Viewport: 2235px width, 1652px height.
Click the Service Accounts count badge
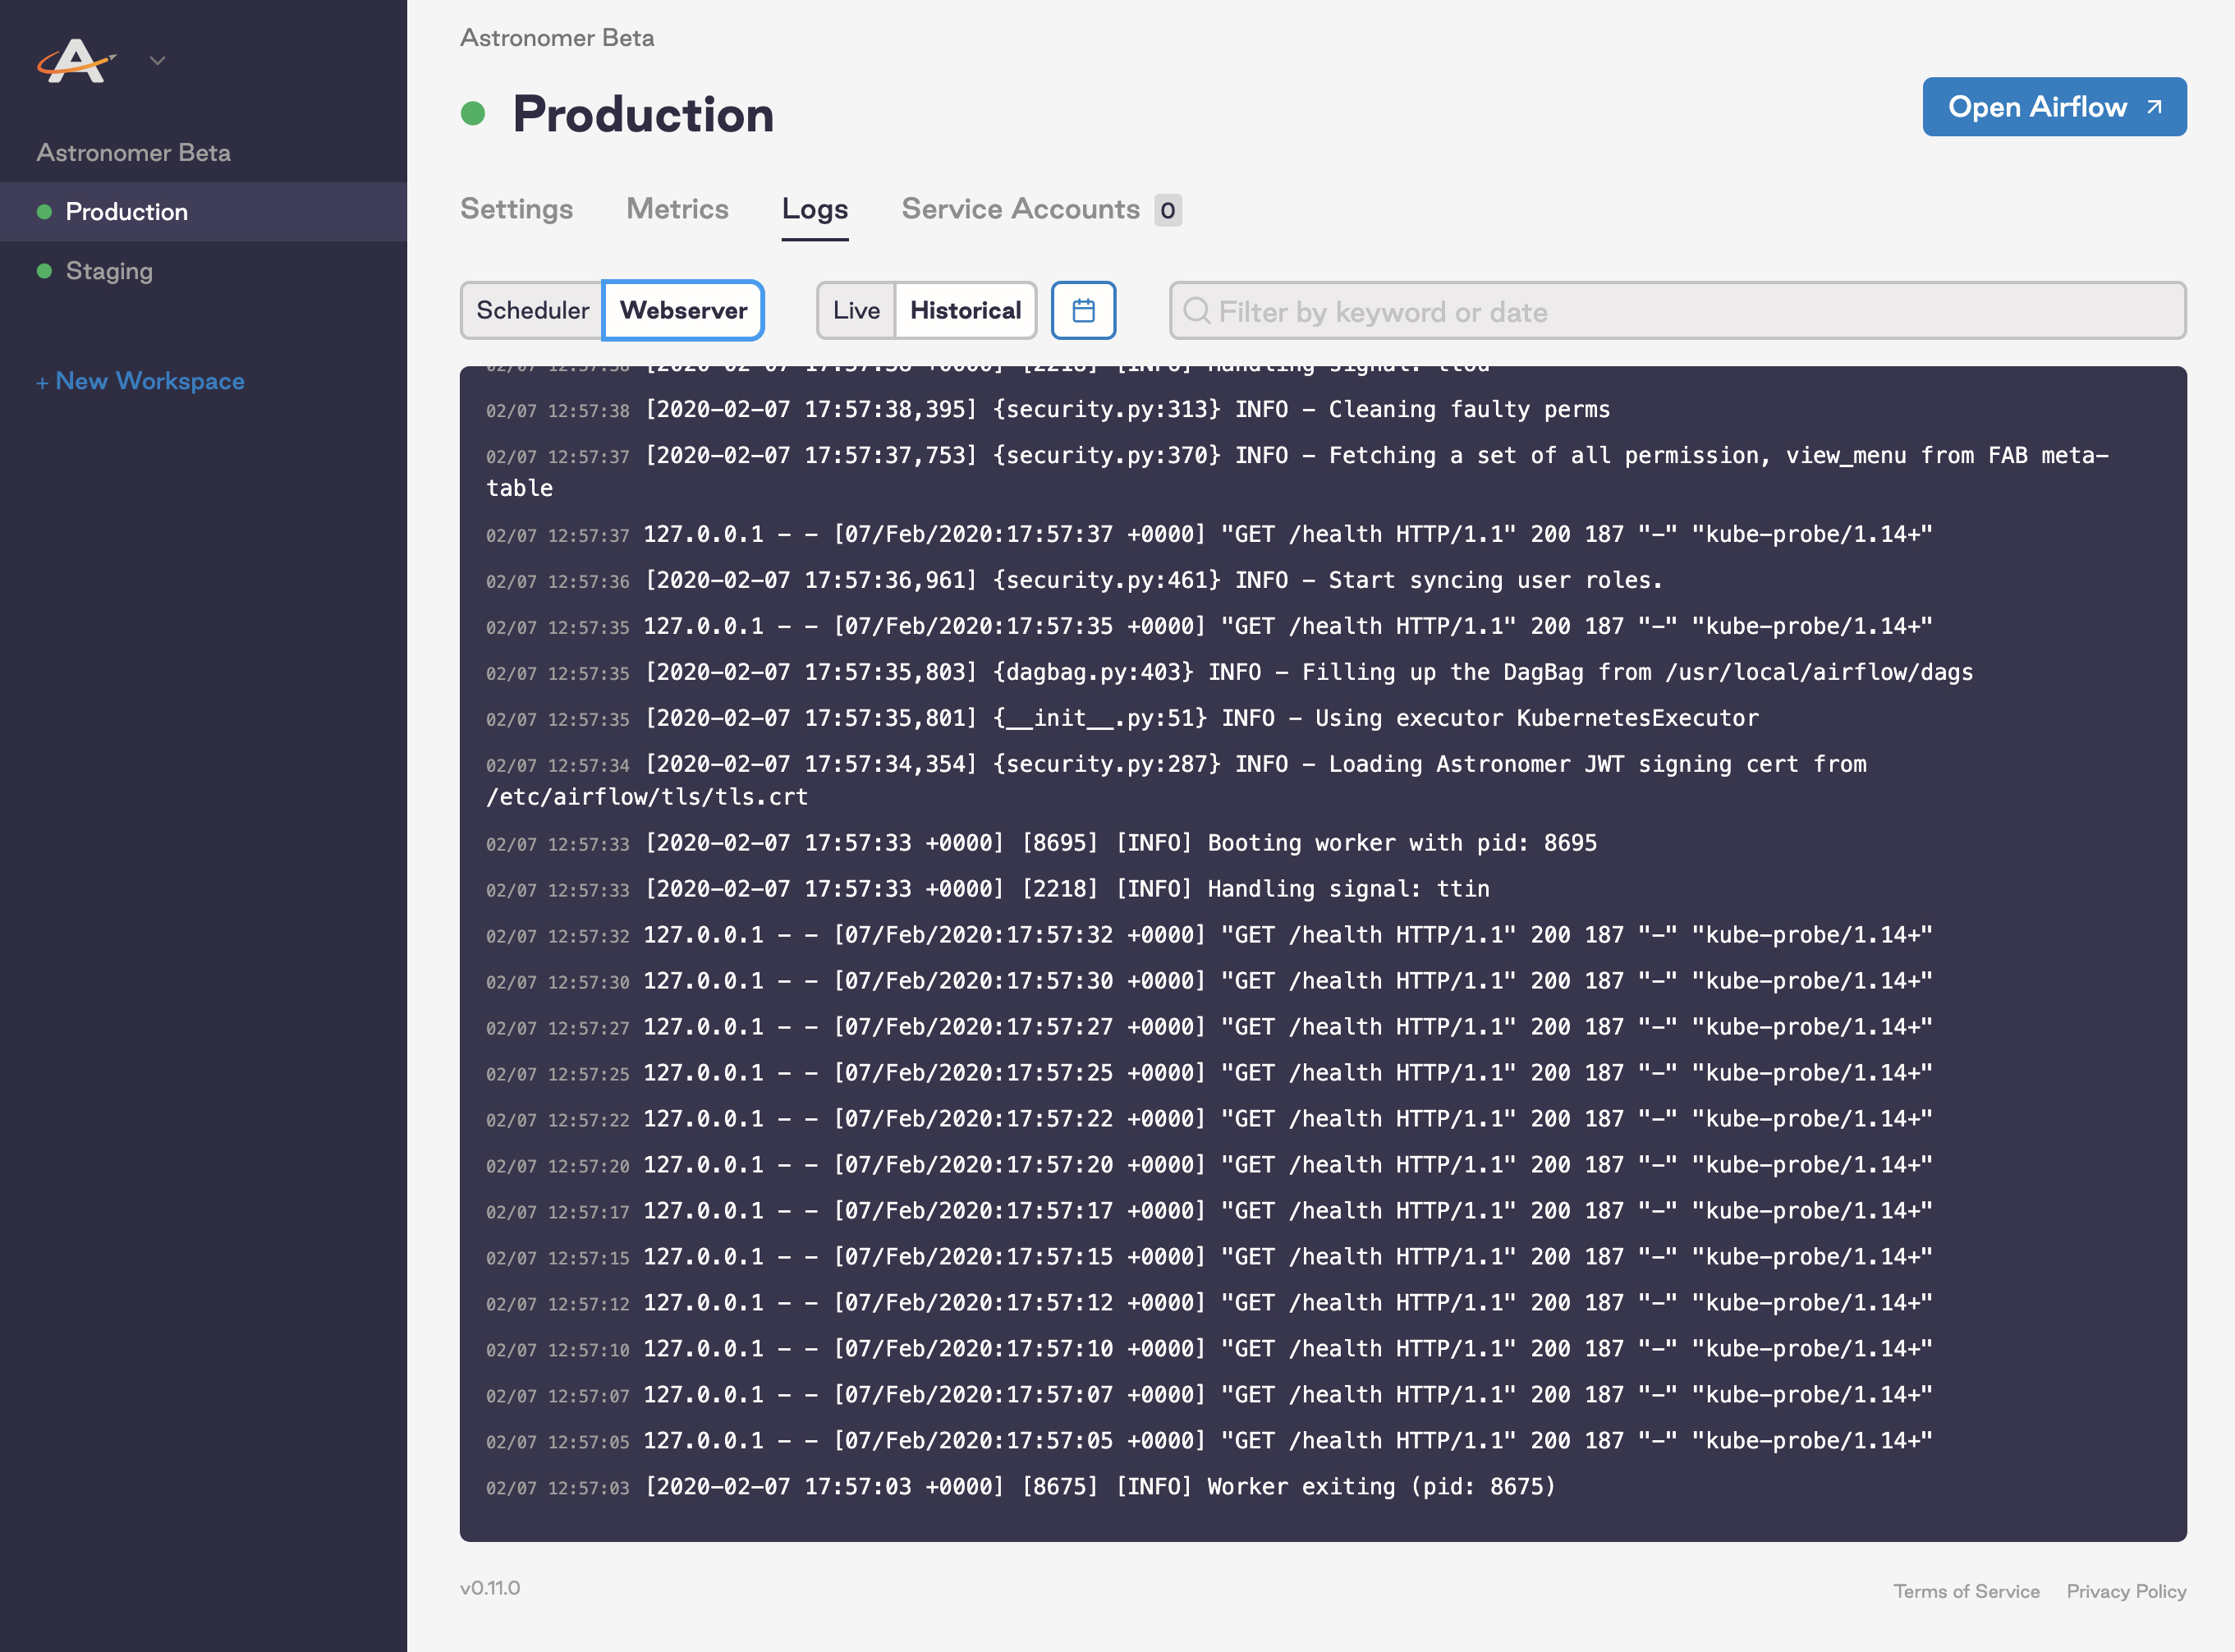tap(1167, 210)
